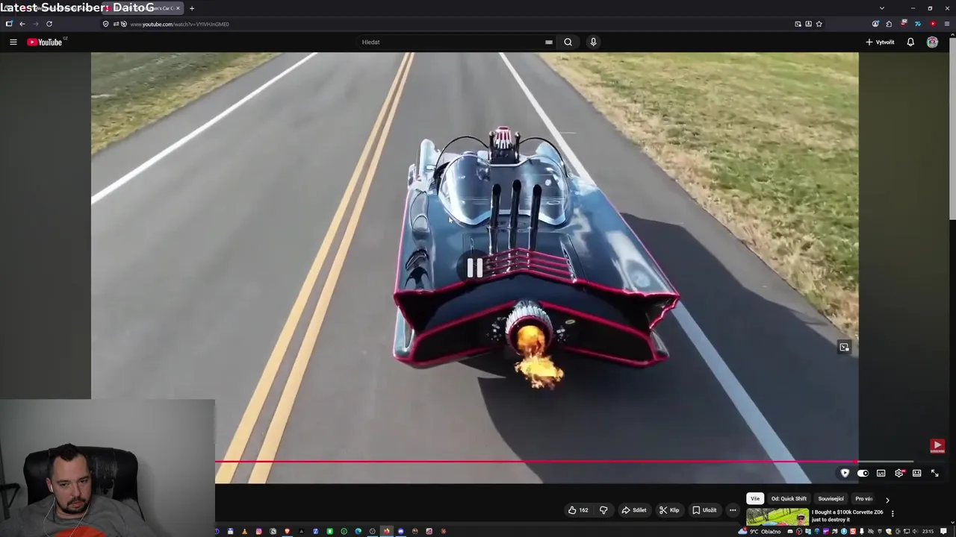Share the video with Sdílet button
This screenshot has height=537, width=956.
[634, 510]
